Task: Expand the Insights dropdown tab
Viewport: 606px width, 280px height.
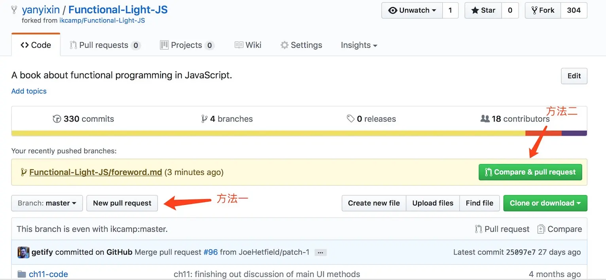Action: [359, 45]
